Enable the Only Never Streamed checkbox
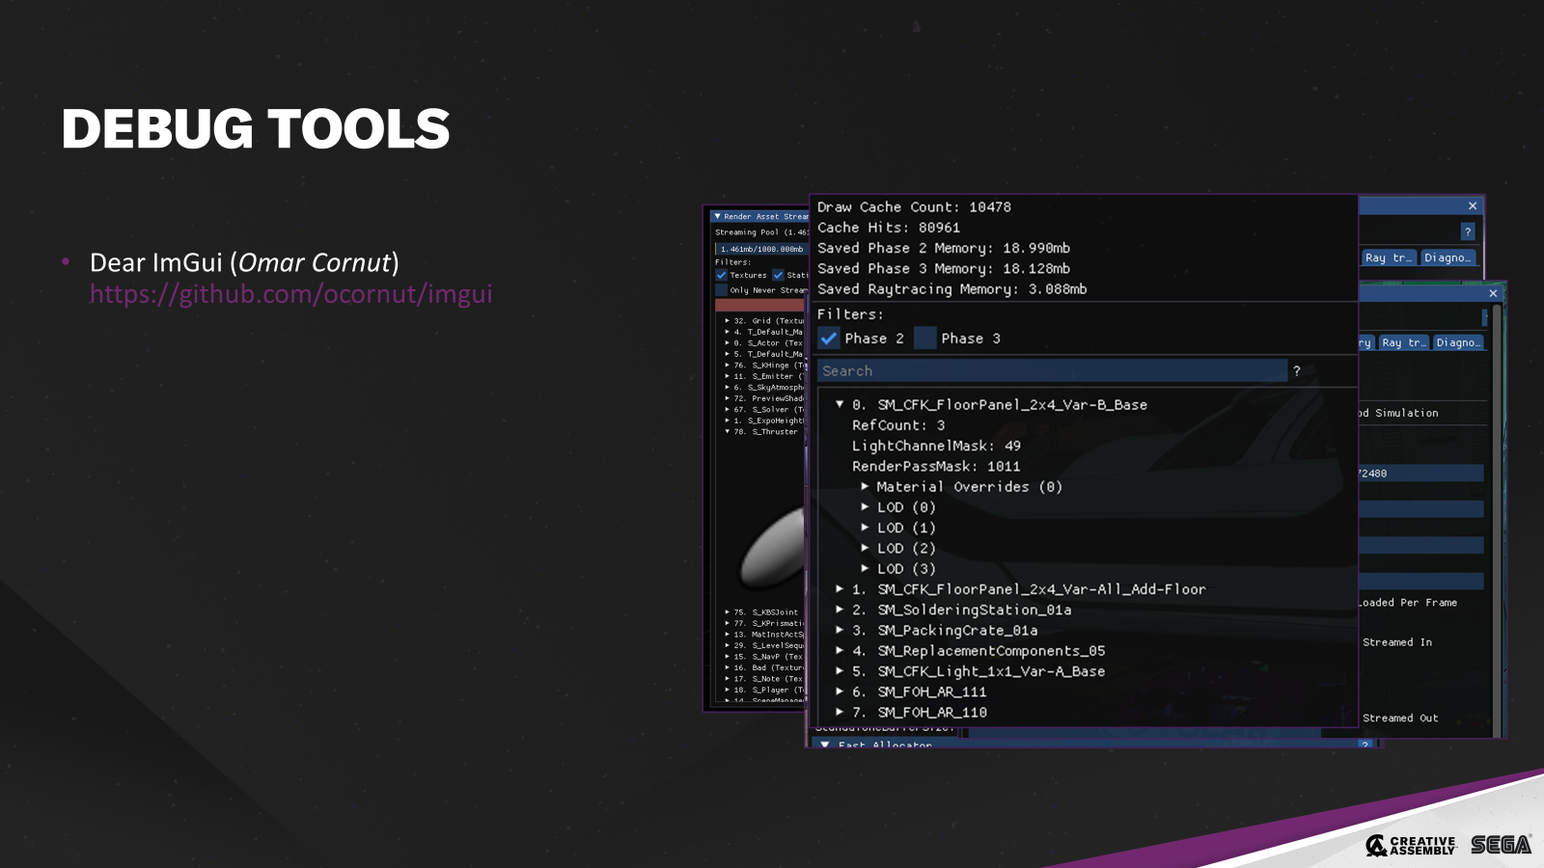The height and width of the screenshot is (868, 1544). [721, 289]
